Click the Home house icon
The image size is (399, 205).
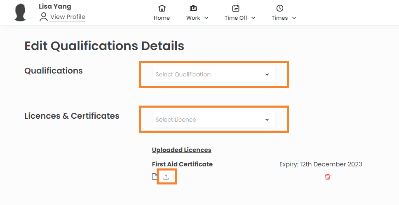click(162, 8)
